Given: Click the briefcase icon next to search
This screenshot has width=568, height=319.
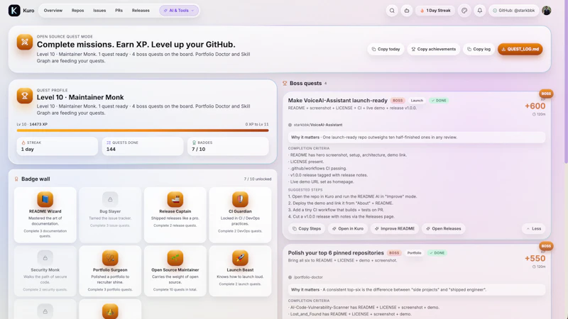Looking at the screenshot, I should (x=407, y=11).
